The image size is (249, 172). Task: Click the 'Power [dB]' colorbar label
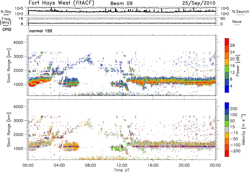[x=237, y=66]
